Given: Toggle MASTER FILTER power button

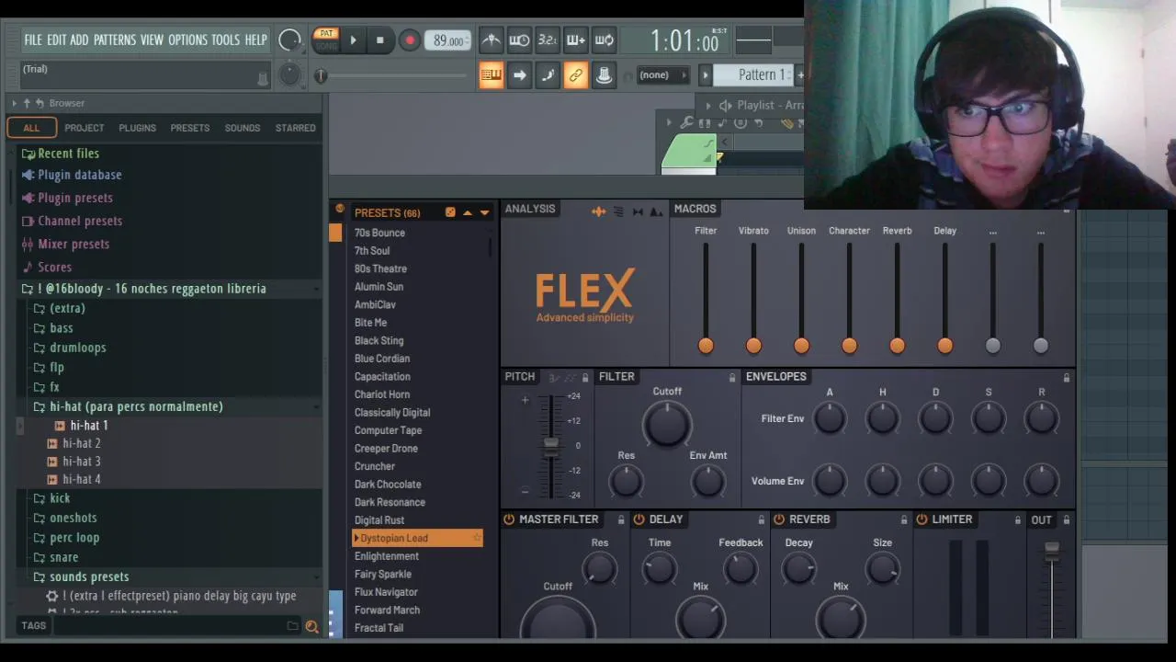Looking at the screenshot, I should pyautogui.click(x=509, y=519).
